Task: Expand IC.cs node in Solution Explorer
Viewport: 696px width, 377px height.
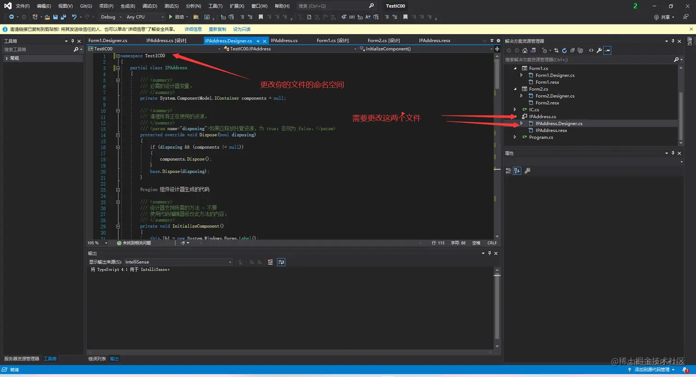Action: point(515,110)
